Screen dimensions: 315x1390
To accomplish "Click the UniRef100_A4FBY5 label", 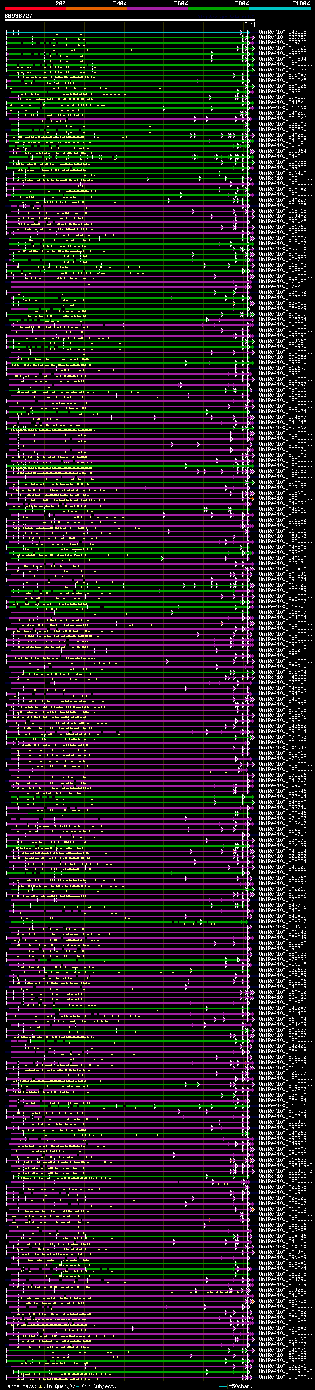I will (x=283, y=688).
